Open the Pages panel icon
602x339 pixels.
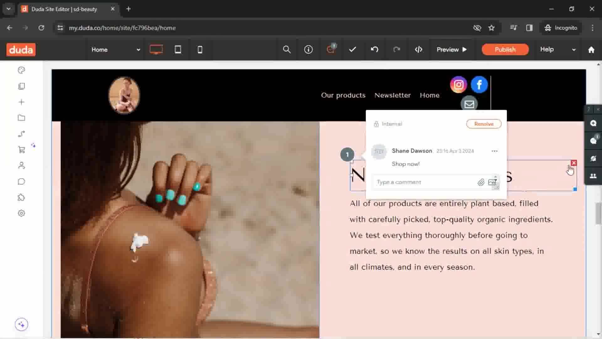coord(21,86)
